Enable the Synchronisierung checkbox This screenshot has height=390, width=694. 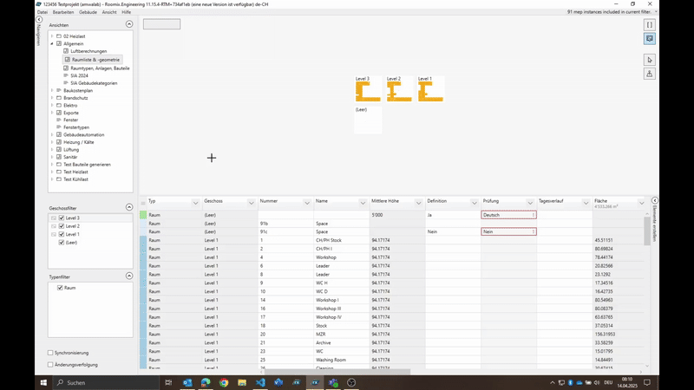(x=50, y=353)
